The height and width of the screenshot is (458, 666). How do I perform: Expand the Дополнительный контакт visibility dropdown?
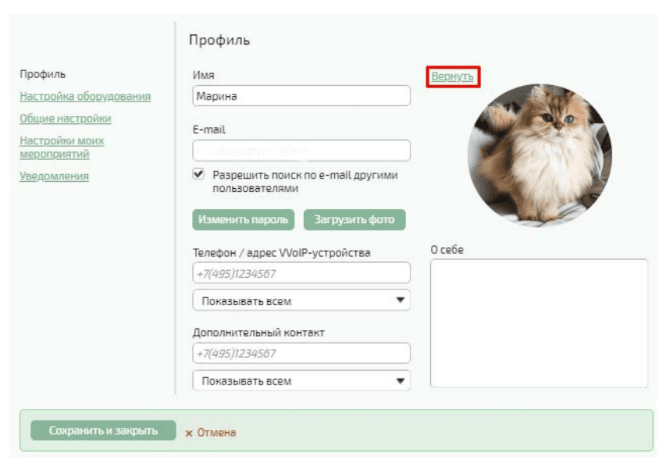click(301, 381)
